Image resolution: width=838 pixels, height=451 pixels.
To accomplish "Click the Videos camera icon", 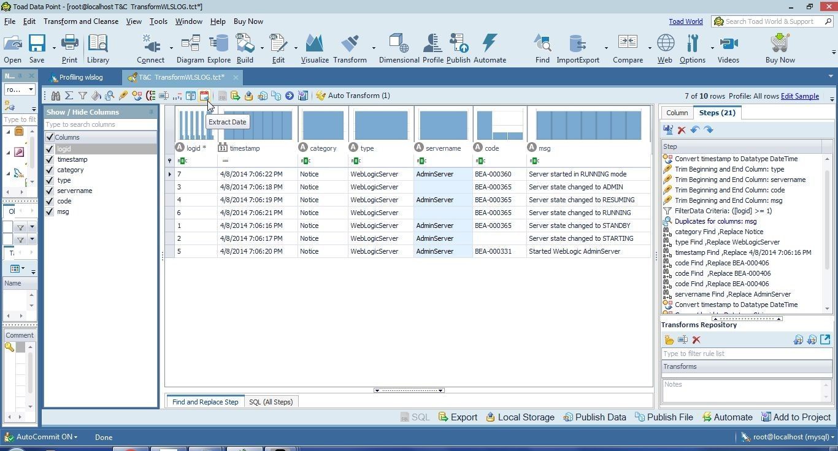I will (728, 48).
